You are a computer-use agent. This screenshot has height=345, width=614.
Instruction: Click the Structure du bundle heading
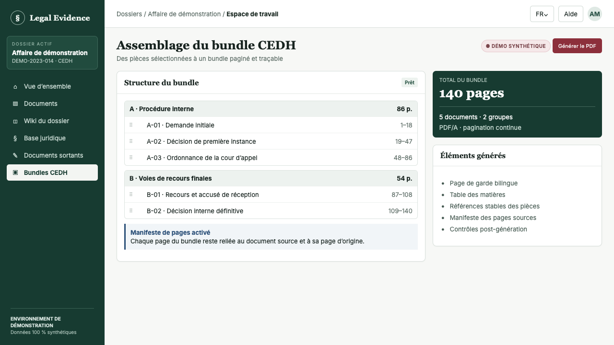coord(161,82)
